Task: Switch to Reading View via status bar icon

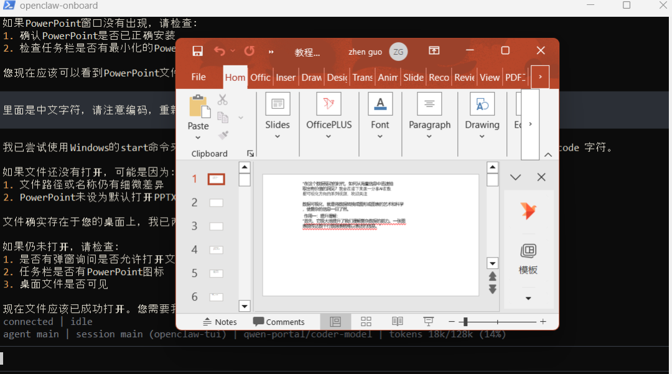Action: 397,321
